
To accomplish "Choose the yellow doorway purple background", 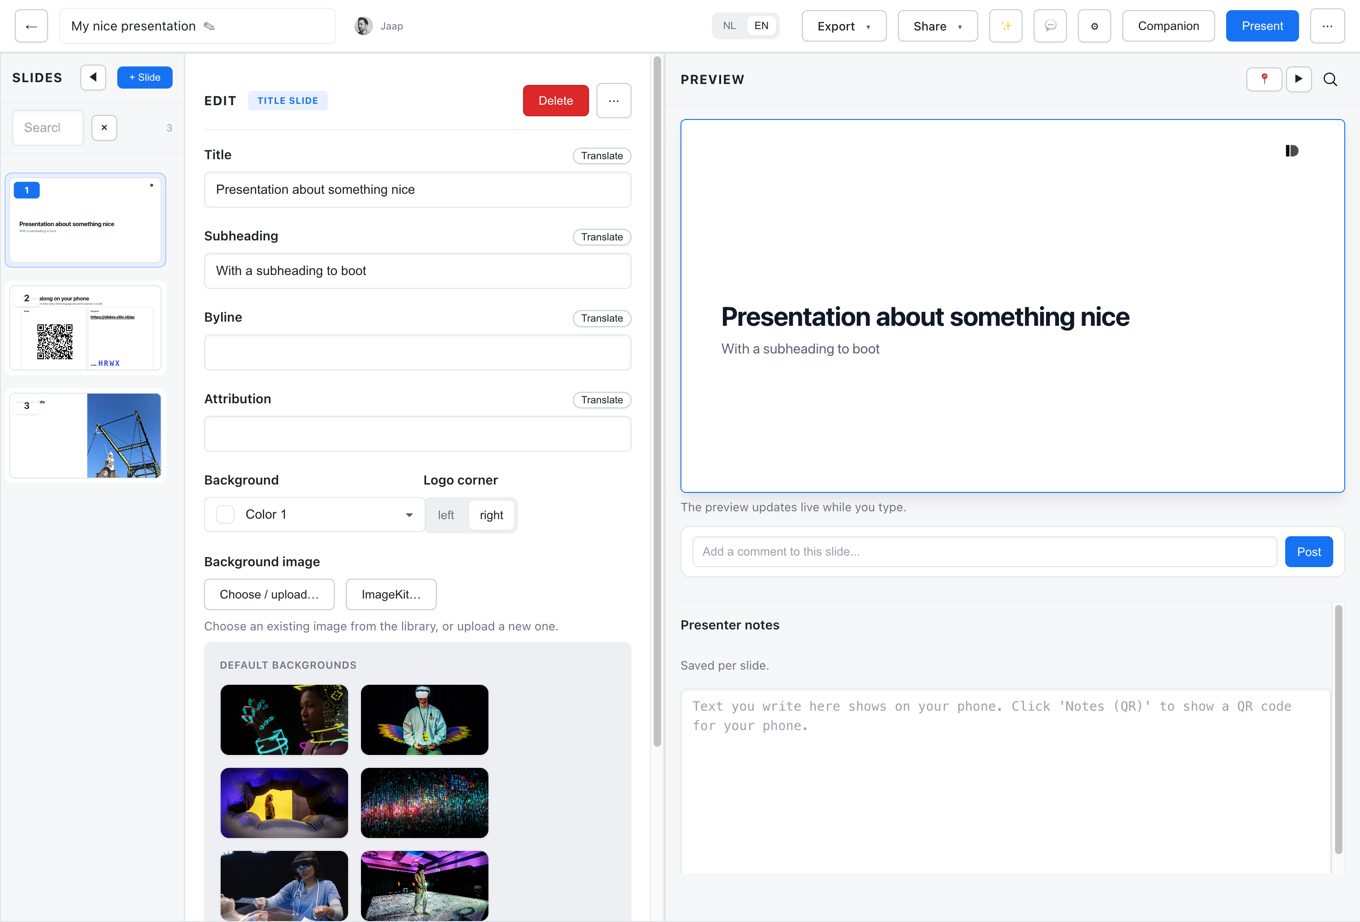I will coord(284,802).
